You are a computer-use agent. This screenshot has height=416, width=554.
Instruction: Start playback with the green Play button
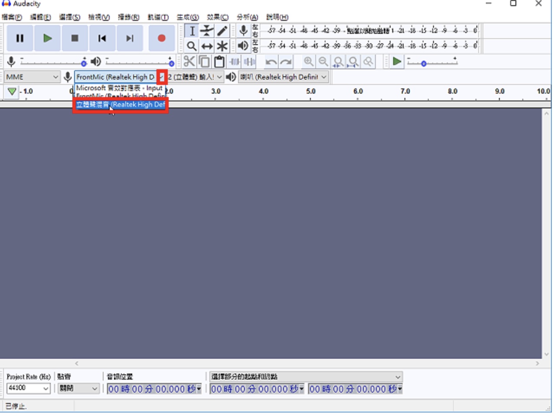point(48,38)
